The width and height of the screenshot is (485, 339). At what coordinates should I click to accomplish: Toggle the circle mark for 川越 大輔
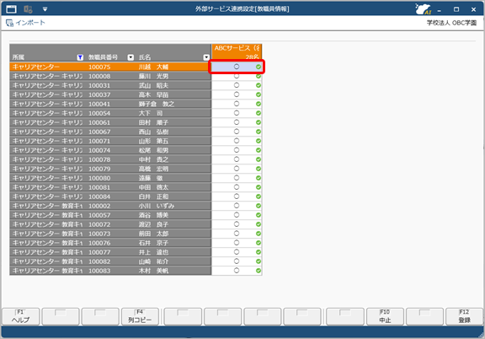237,67
